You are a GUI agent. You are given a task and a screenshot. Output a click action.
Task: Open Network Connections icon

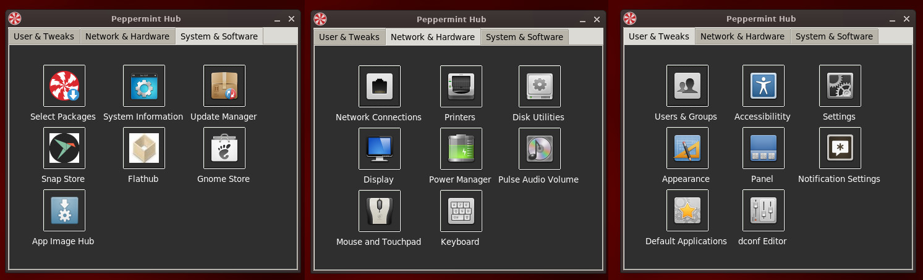pyautogui.click(x=380, y=86)
